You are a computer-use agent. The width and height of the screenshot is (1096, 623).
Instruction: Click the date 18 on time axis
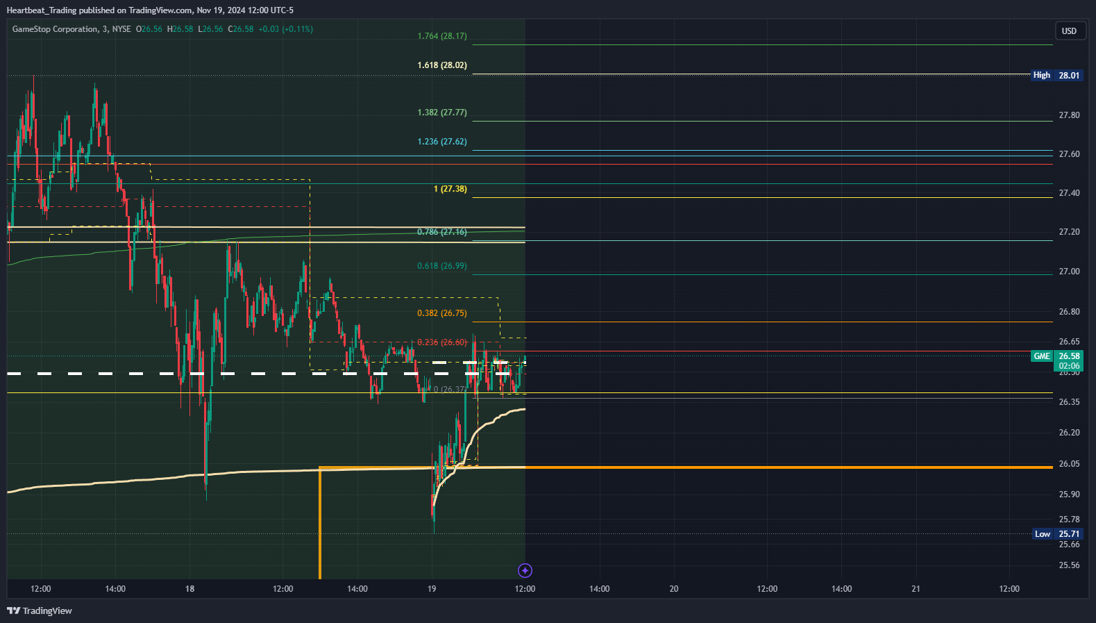pyautogui.click(x=189, y=589)
